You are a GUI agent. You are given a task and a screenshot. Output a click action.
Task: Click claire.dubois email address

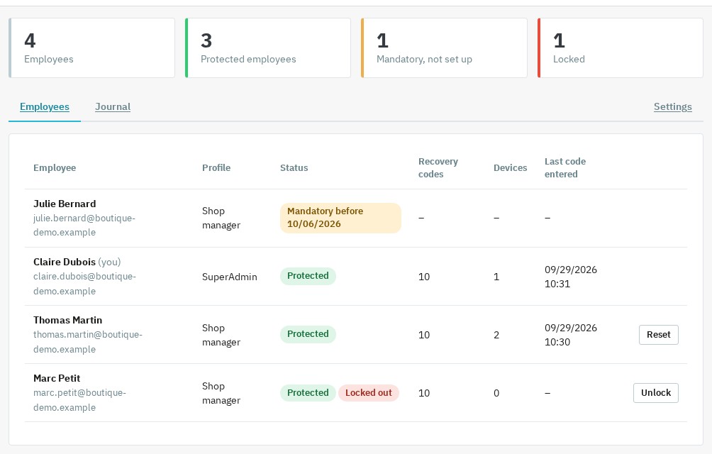click(x=84, y=283)
